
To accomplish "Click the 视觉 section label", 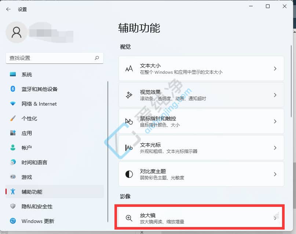I will click(x=125, y=47).
